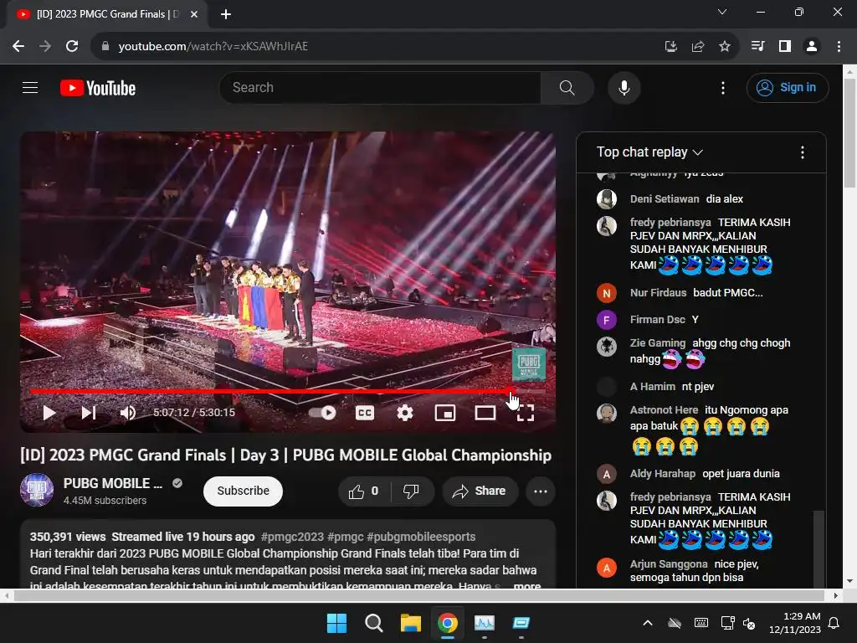Open Windows taskbar search

pos(374,623)
